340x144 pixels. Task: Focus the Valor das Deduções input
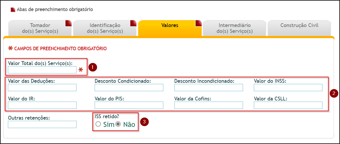pyautogui.click(x=42, y=87)
